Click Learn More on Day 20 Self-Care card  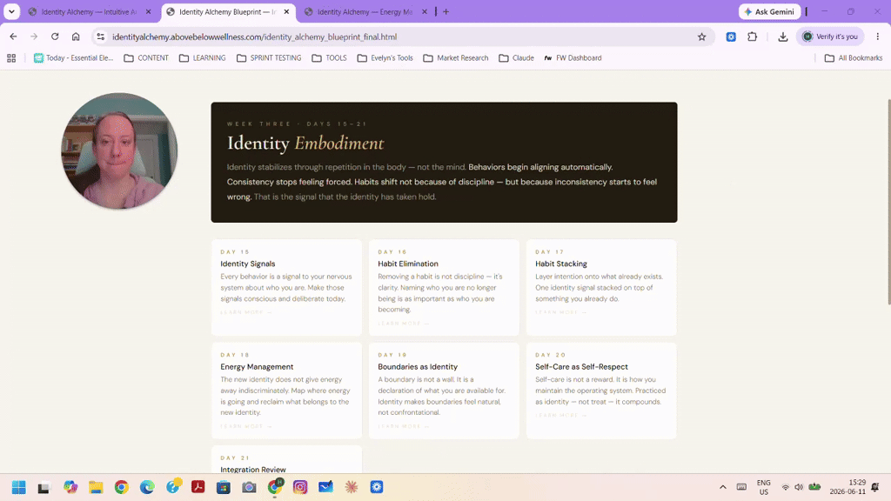561,415
